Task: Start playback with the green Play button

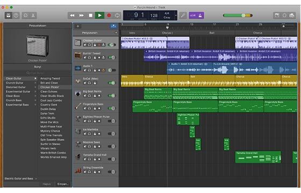Action: [x=99, y=16]
